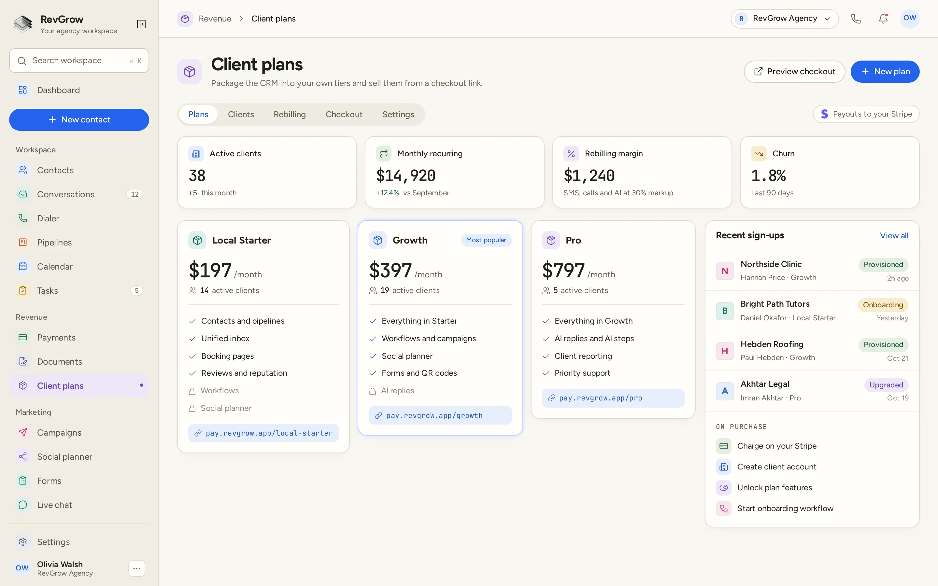The height and width of the screenshot is (586, 938).
Task: Open Dashboard from the sidebar
Action: pyautogui.click(x=79, y=90)
